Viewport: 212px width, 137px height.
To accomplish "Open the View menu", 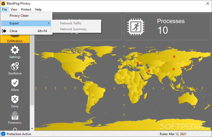I will tap(14, 10).
